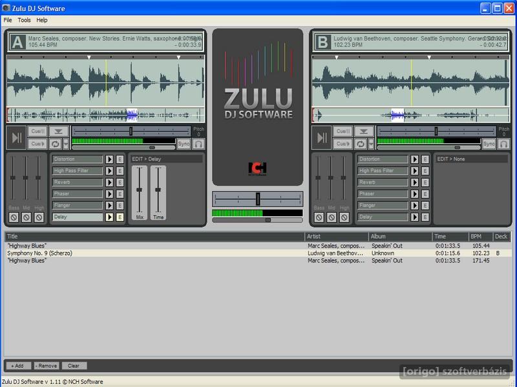
Task: Edit Phaser settings on Deck A
Action: (x=120, y=194)
